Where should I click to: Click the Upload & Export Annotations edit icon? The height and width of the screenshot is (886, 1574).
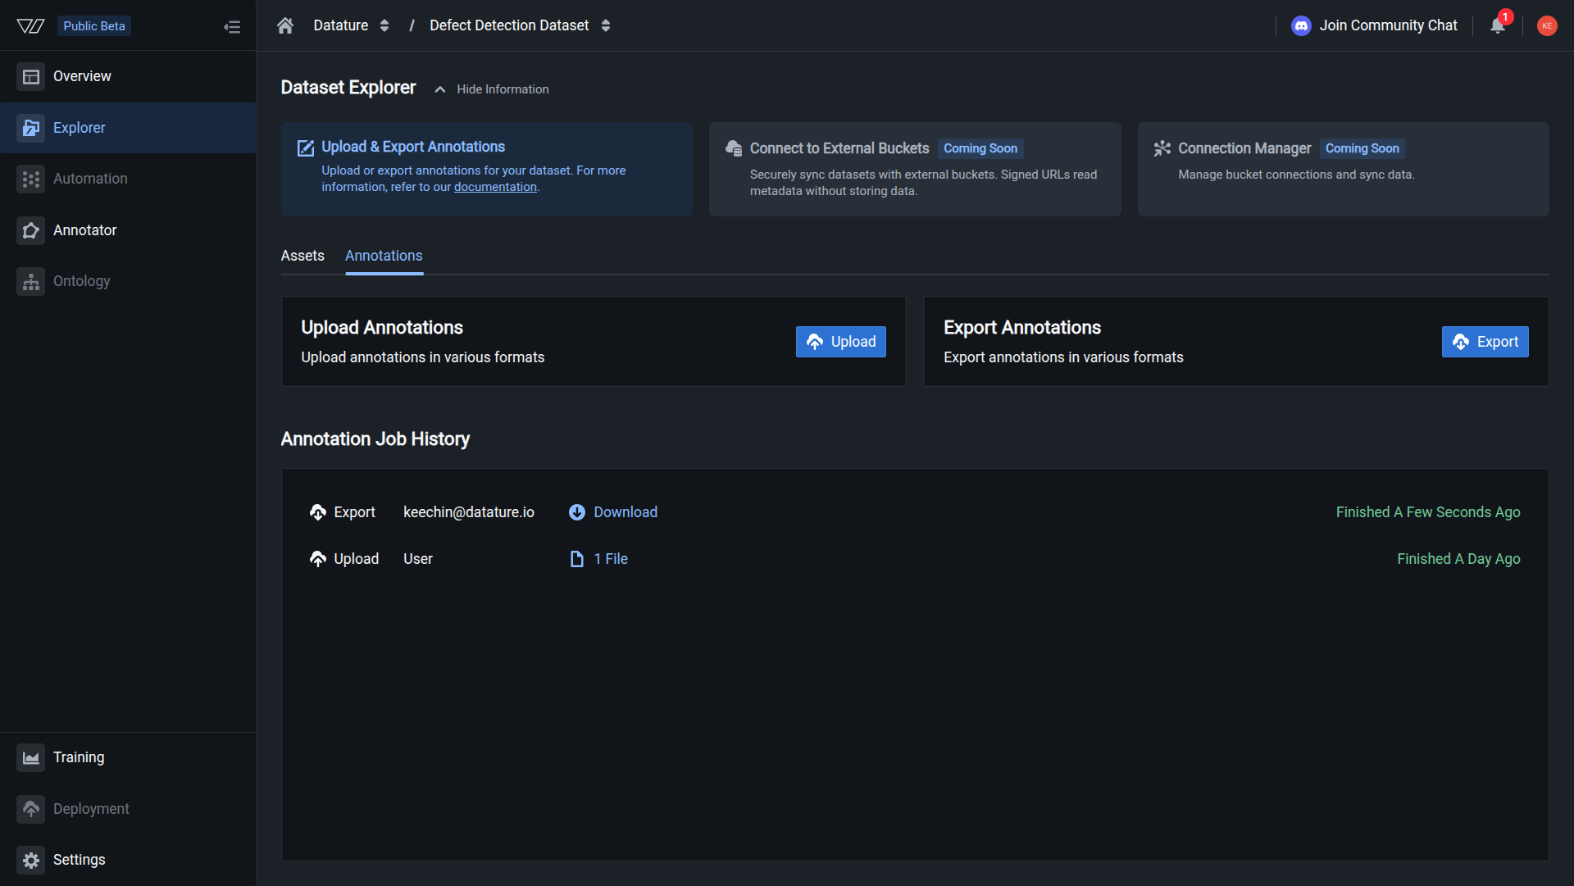point(306,148)
